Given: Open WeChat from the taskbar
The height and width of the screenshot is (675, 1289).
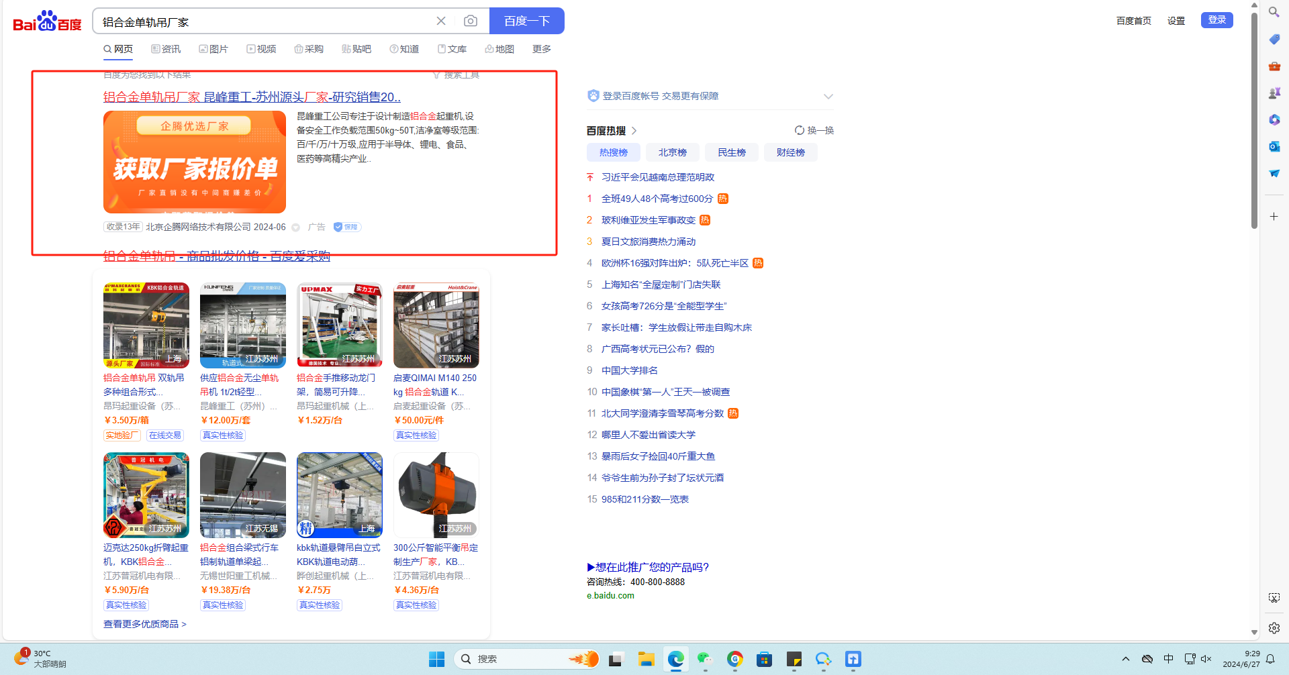Looking at the screenshot, I should click(704, 659).
